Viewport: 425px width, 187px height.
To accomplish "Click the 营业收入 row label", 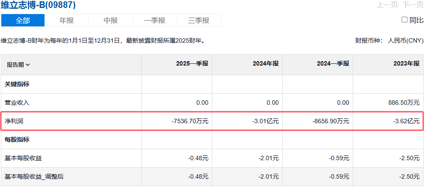I will coord(17,103).
